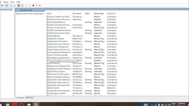Select the Background Tasks Infrastructure service name
Viewport: 189px width, 106px height.
pyautogui.click(x=60, y=69)
